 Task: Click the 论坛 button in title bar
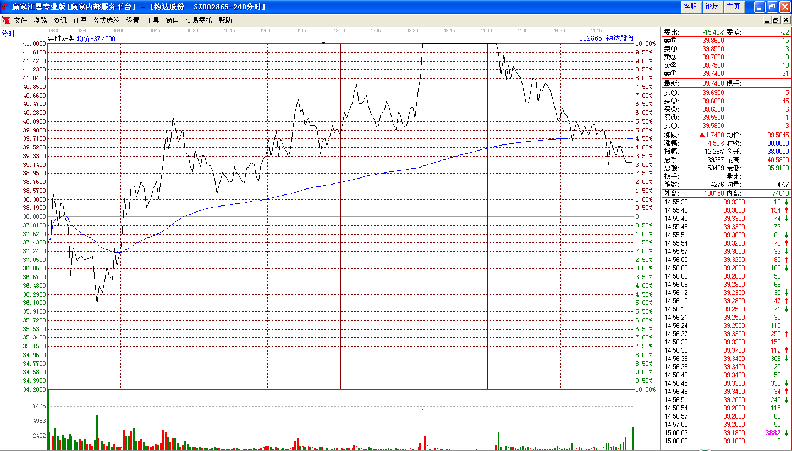(712, 7)
